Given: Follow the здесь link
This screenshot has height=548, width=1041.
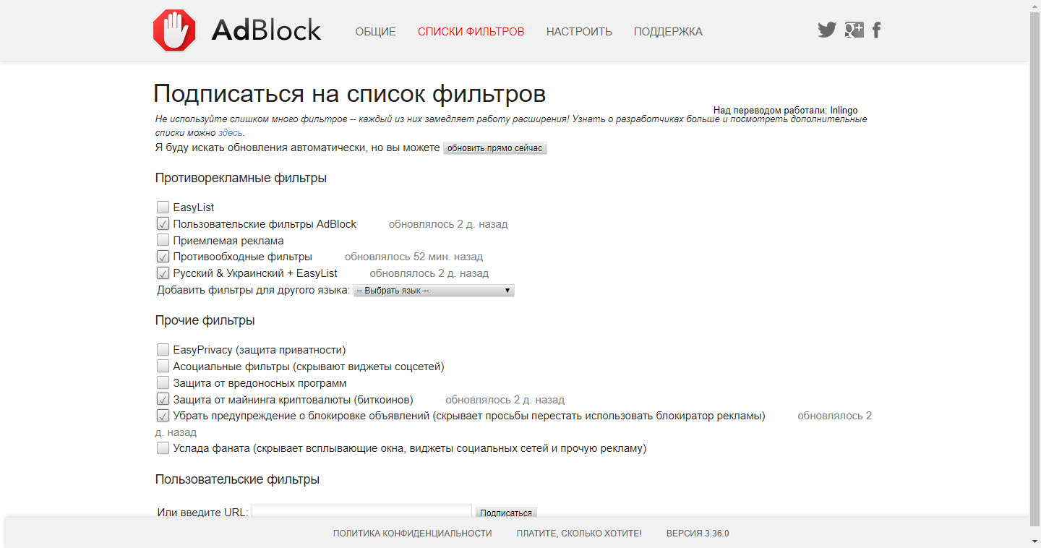Looking at the screenshot, I should click(x=231, y=133).
